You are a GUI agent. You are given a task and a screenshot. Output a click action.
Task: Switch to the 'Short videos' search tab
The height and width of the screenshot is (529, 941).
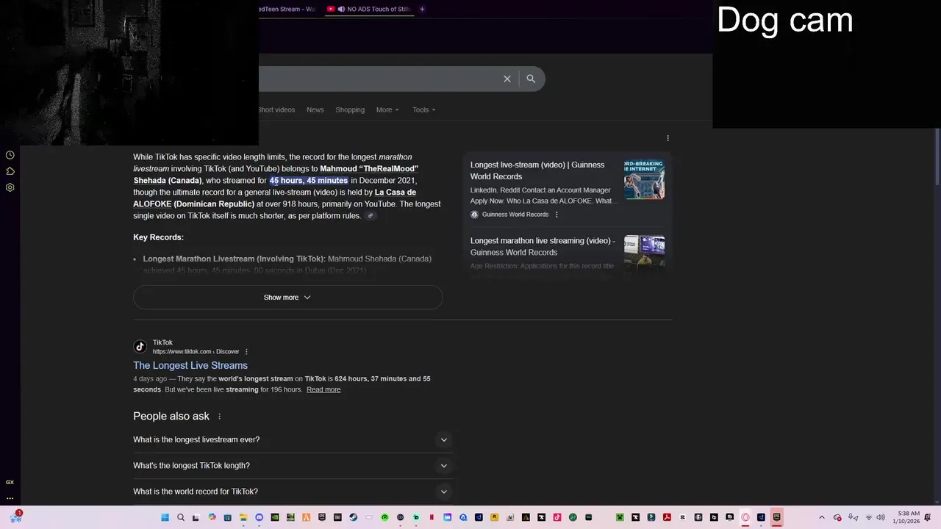coord(276,109)
